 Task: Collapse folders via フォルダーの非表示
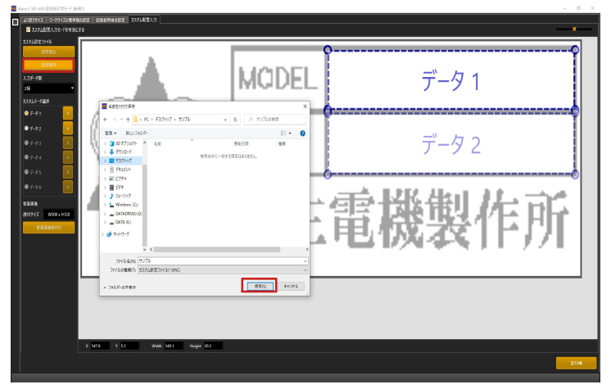pyautogui.click(x=120, y=287)
